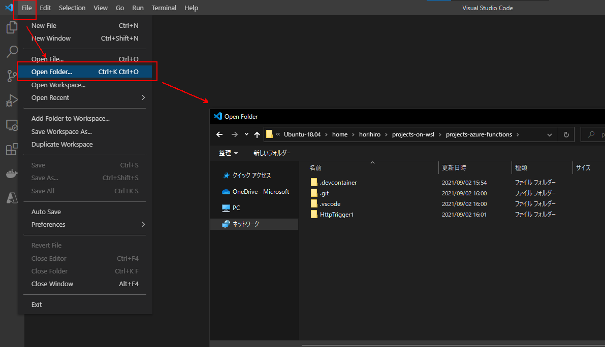Image resolution: width=605 pixels, height=347 pixels.
Task: Open the Explorer view in activity bar
Action: click(12, 27)
